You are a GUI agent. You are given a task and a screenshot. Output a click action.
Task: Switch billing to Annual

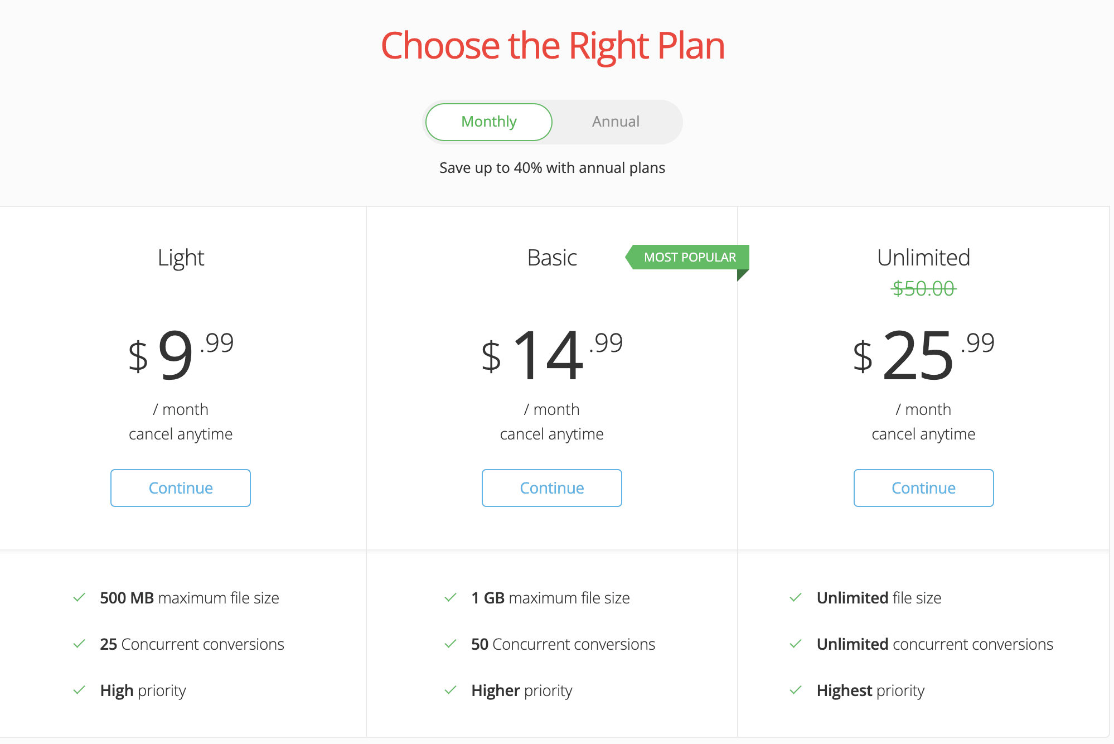click(616, 122)
